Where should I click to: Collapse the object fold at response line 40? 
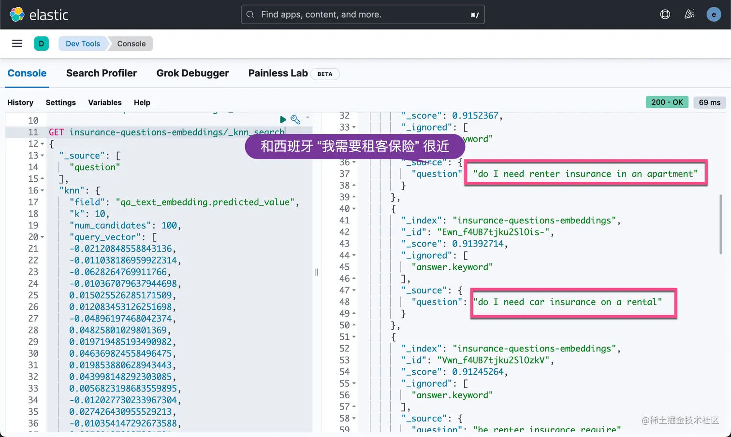354,209
